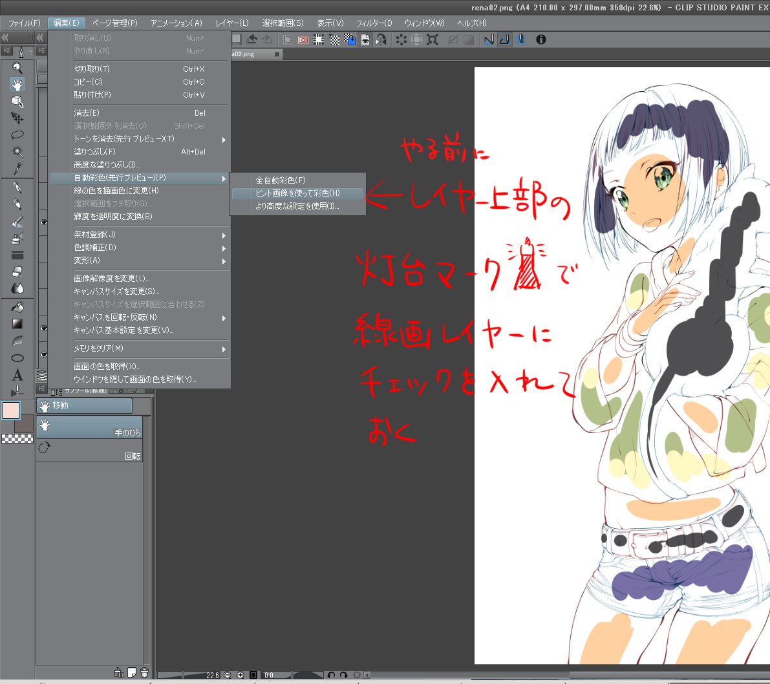Viewport: 770px width, 684px height.
Task: Open the CLIP STUDIO info icon
Action: click(x=541, y=40)
